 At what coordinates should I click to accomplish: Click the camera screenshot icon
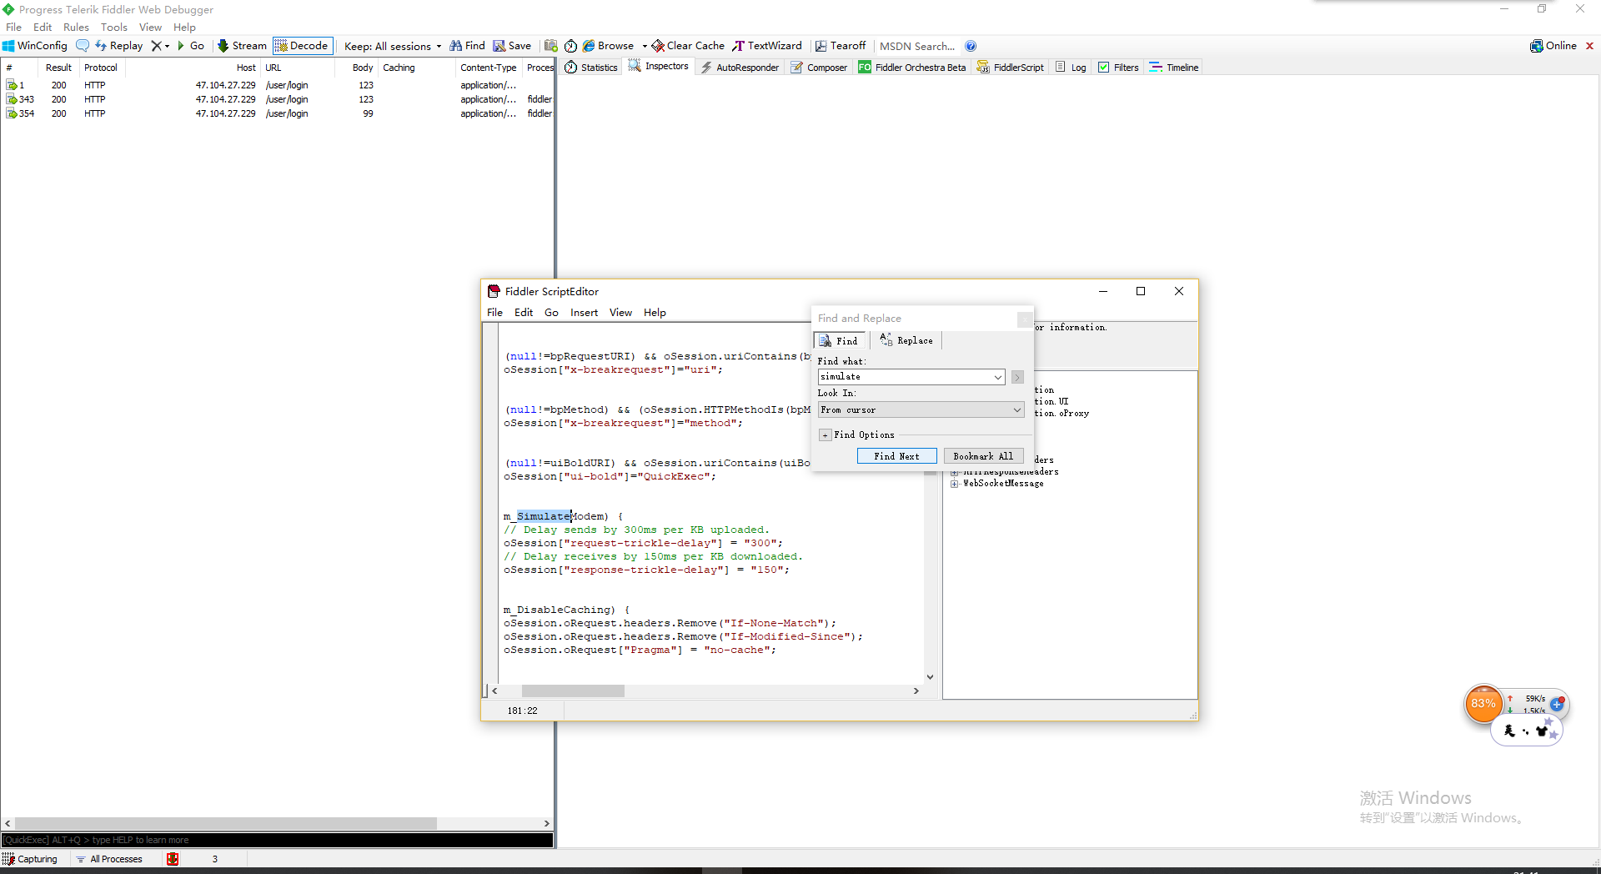pos(551,46)
